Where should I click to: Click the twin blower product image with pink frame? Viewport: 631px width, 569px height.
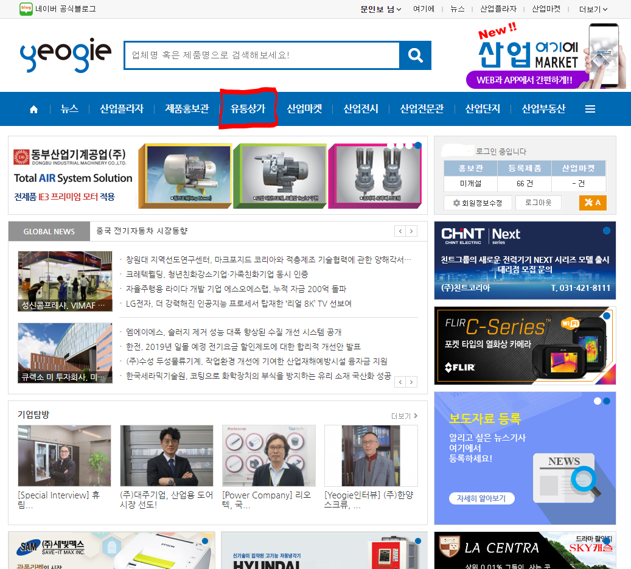pos(375,176)
